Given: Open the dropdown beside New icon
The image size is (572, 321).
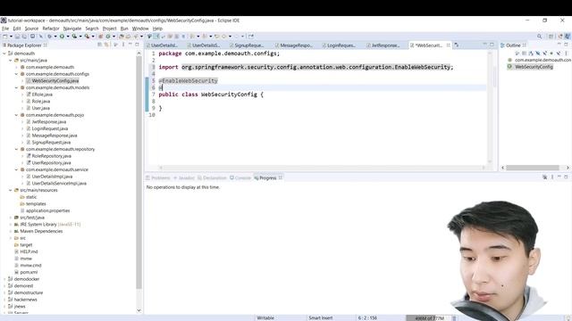Looking at the screenshot, I should (11, 37).
